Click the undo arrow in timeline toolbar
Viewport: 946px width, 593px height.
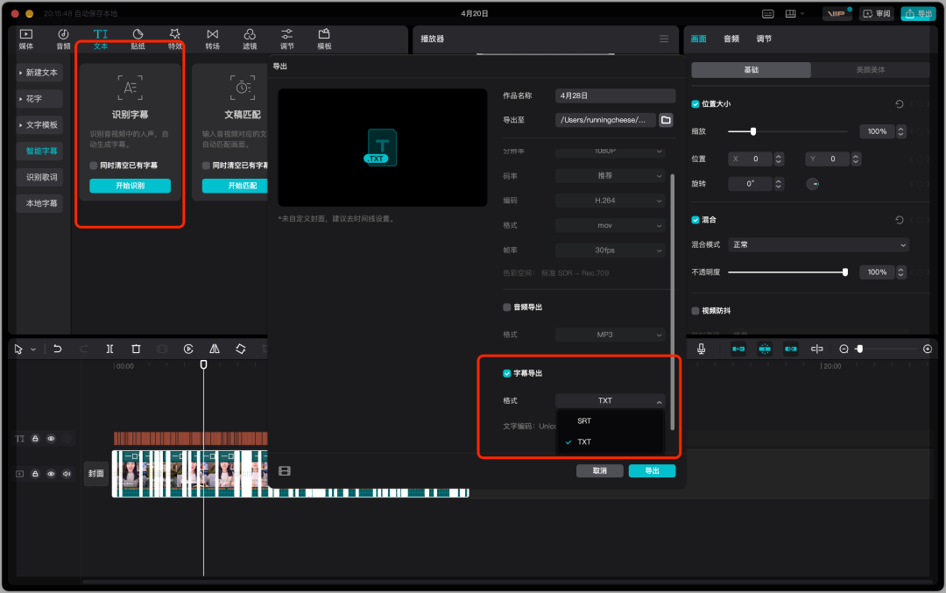click(58, 349)
